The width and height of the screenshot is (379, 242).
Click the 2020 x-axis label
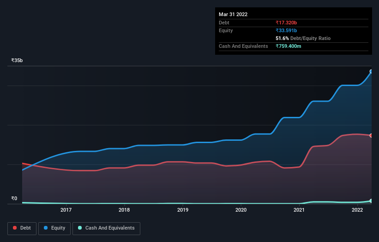pyautogui.click(x=241, y=210)
